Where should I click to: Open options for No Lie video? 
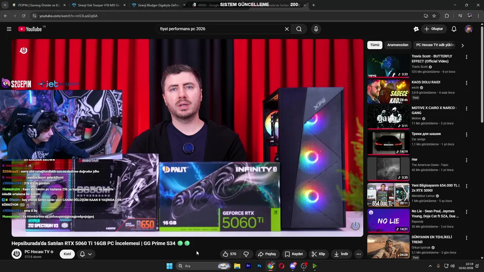pyautogui.click(x=466, y=212)
